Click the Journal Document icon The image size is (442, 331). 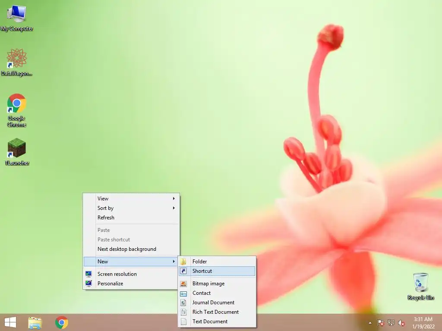183,303
